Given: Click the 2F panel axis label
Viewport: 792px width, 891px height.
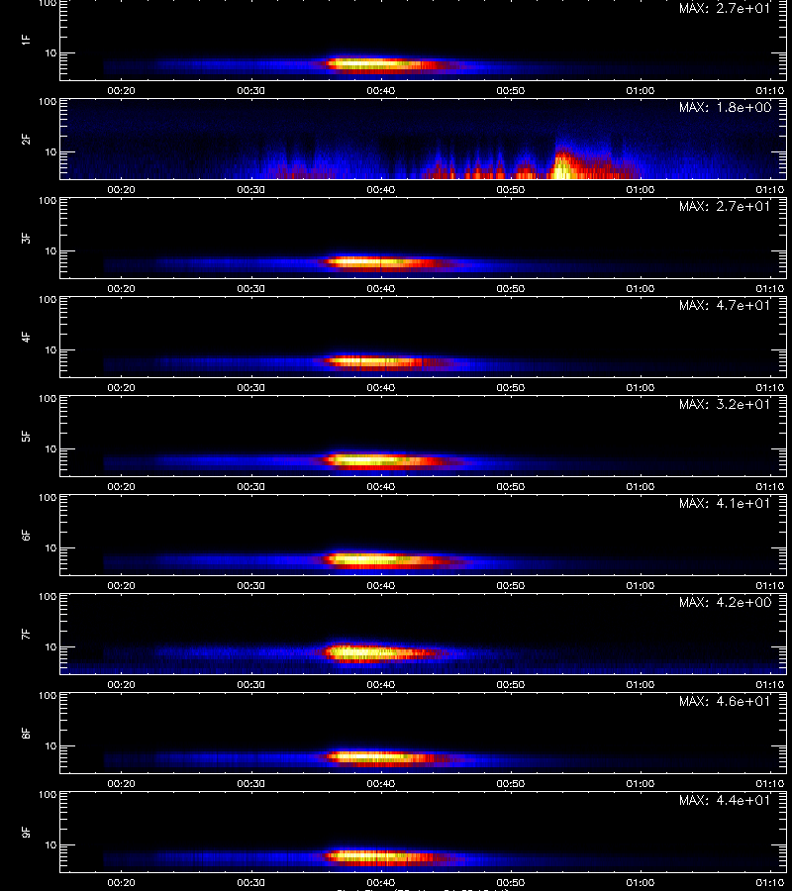Looking at the screenshot, I should click(x=26, y=140).
